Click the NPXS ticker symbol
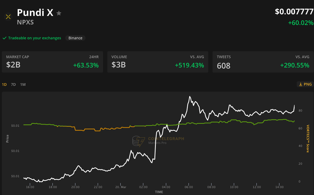Image resolution: width=314 pixels, height=195 pixels. pyautogui.click(x=25, y=22)
